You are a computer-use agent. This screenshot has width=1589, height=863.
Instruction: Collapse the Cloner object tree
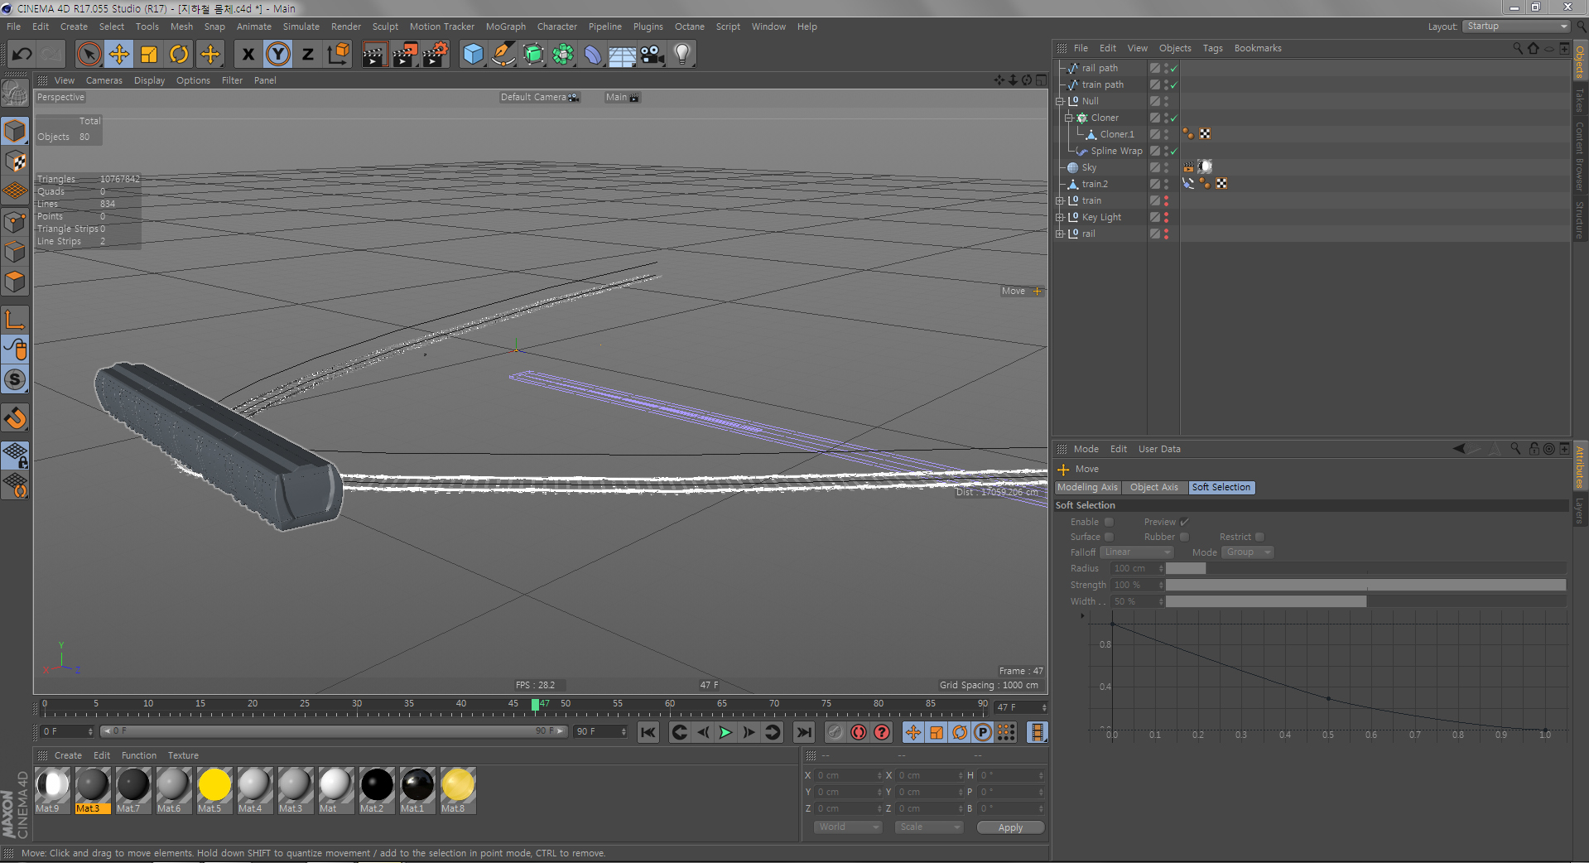[x=1069, y=118]
